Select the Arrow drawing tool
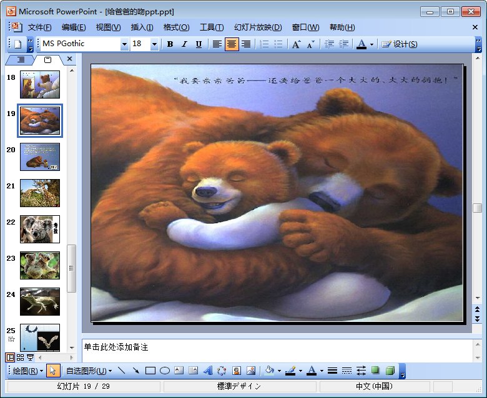This screenshot has width=487, height=398. pyautogui.click(x=135, y=371)
